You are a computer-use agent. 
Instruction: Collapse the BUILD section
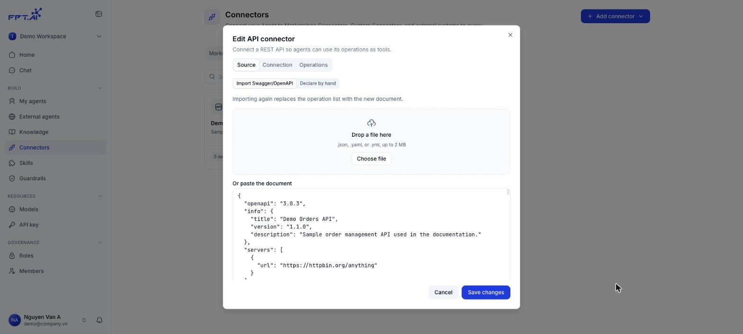click(x=100, y=88)
